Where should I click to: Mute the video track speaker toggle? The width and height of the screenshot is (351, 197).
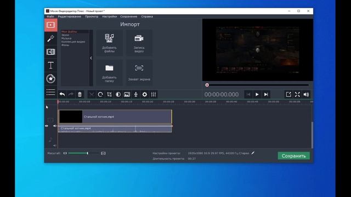(55, 126)
